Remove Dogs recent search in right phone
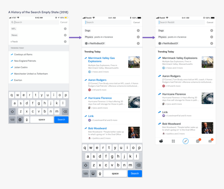 [211, 30]
